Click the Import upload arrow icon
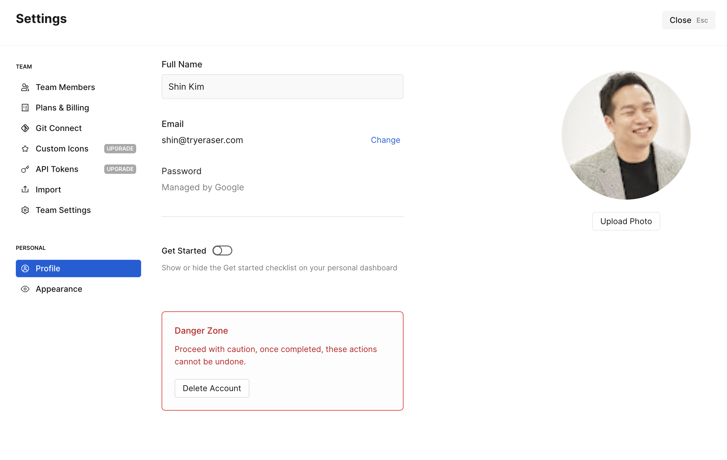The height and width of the screenshot is (460, 727). (25, 189)
